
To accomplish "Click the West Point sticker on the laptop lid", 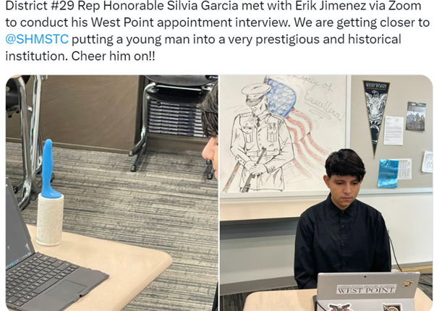I will coord(366,289).
